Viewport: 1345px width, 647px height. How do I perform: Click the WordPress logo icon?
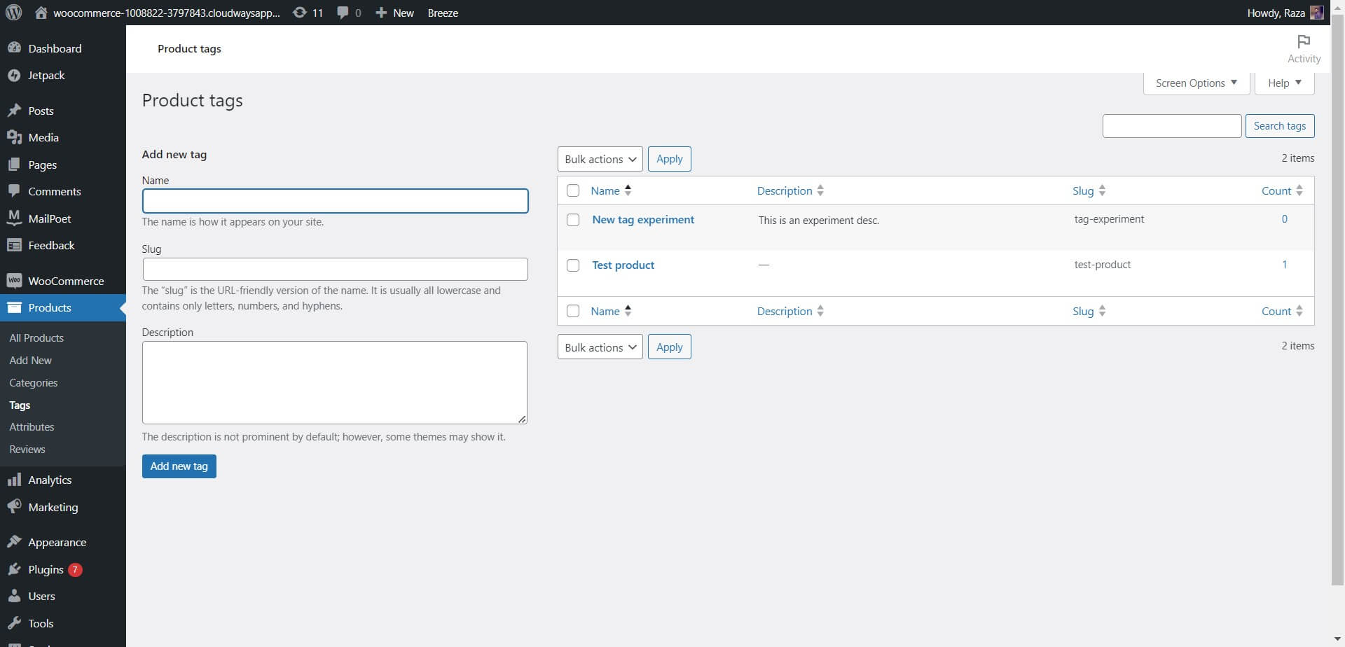13,13
